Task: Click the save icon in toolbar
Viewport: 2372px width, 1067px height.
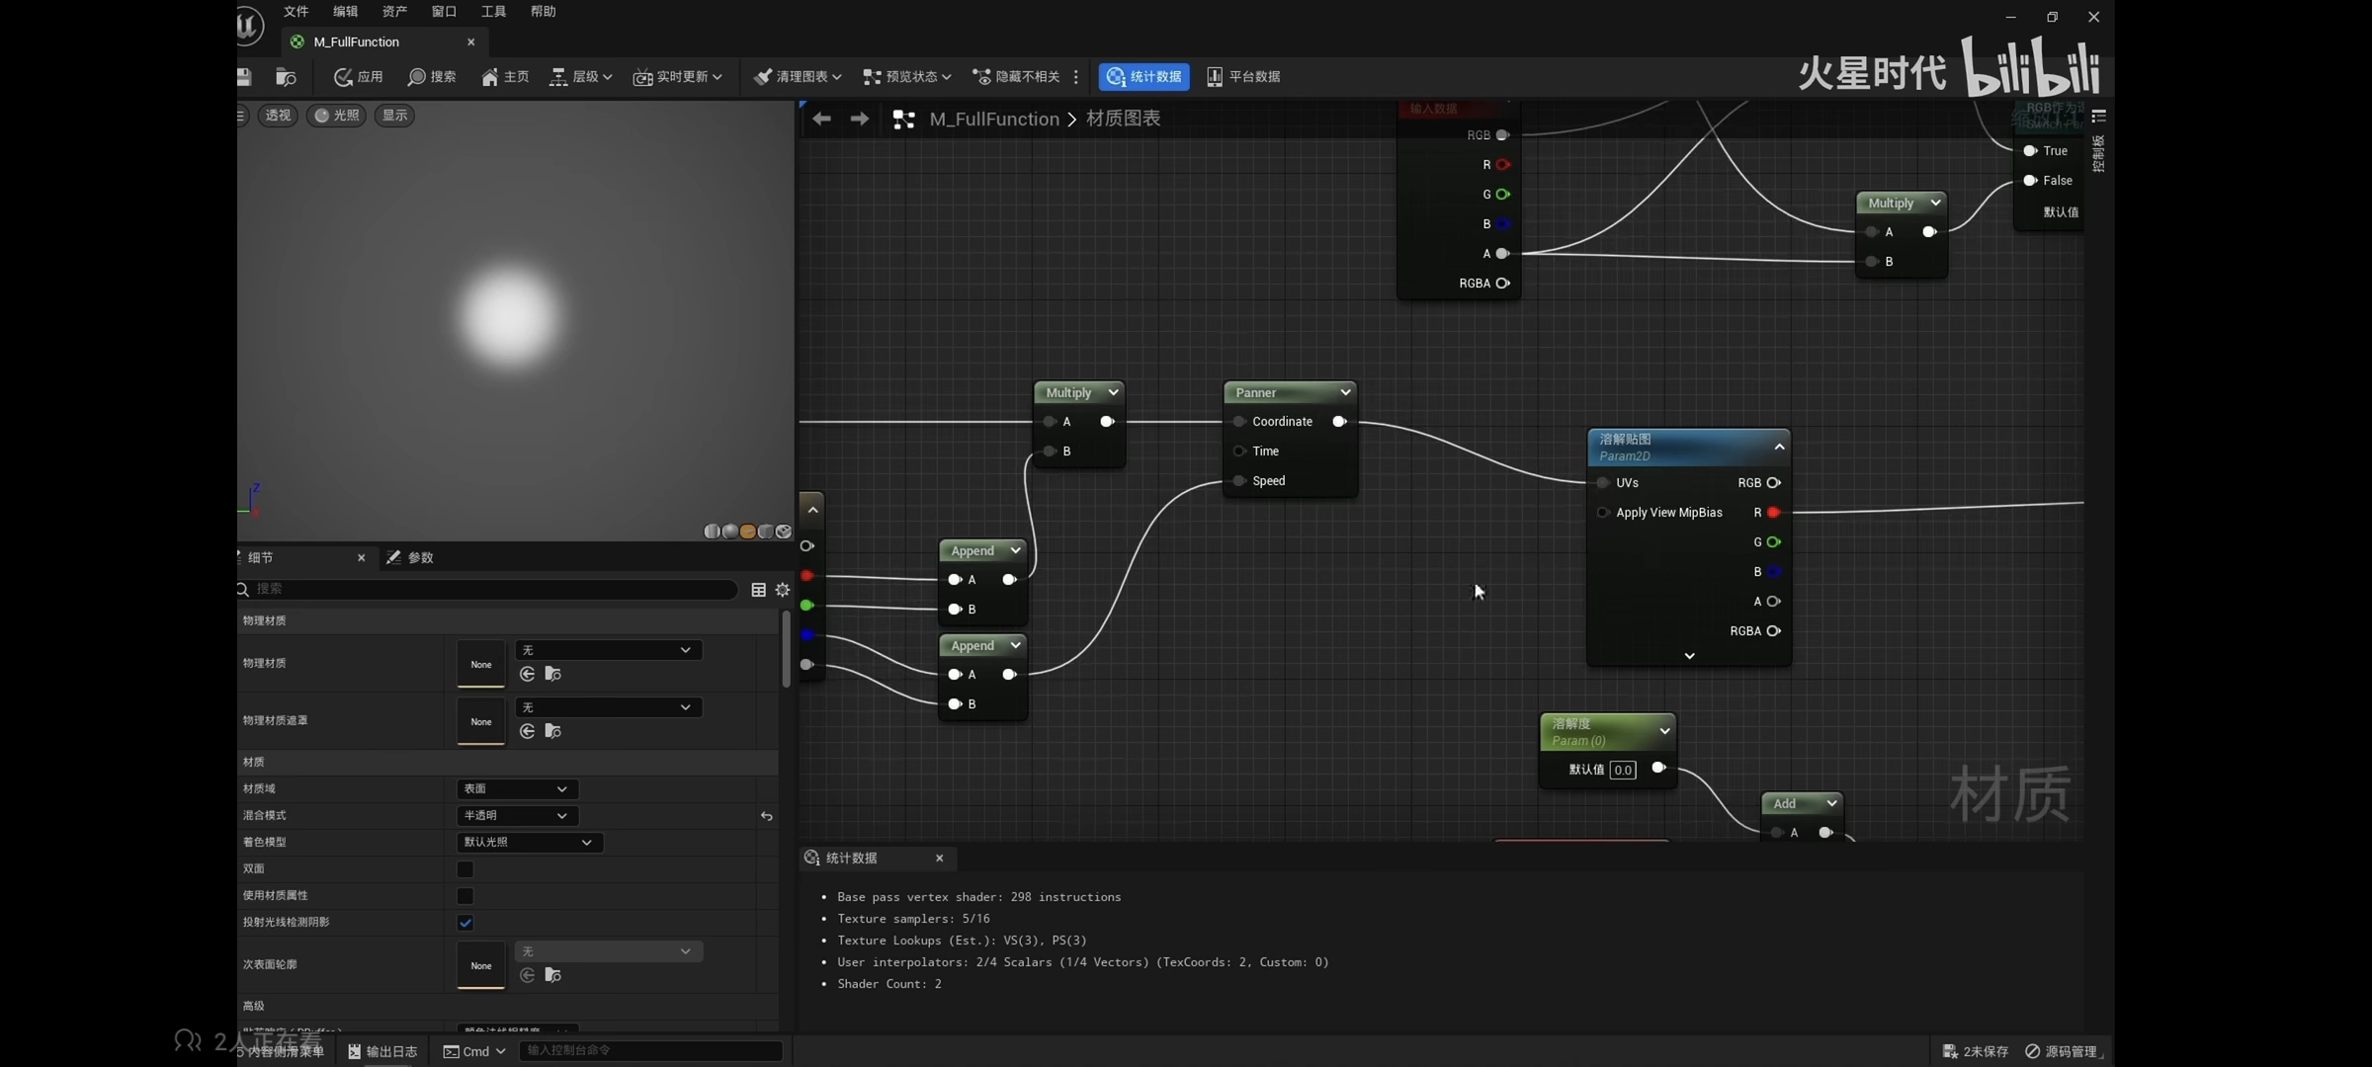Action: click(x=244, y=76)
